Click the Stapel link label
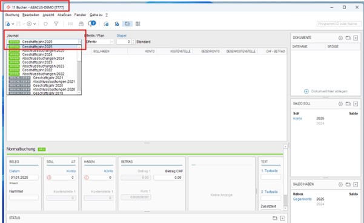The height and width of the screenshot is (223, 364). [x=121, y=36]
